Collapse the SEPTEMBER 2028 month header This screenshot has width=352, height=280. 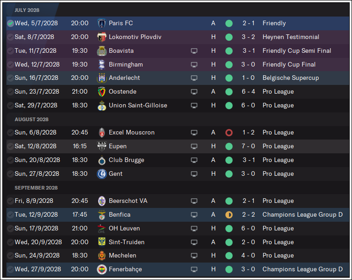coord(36,188)
